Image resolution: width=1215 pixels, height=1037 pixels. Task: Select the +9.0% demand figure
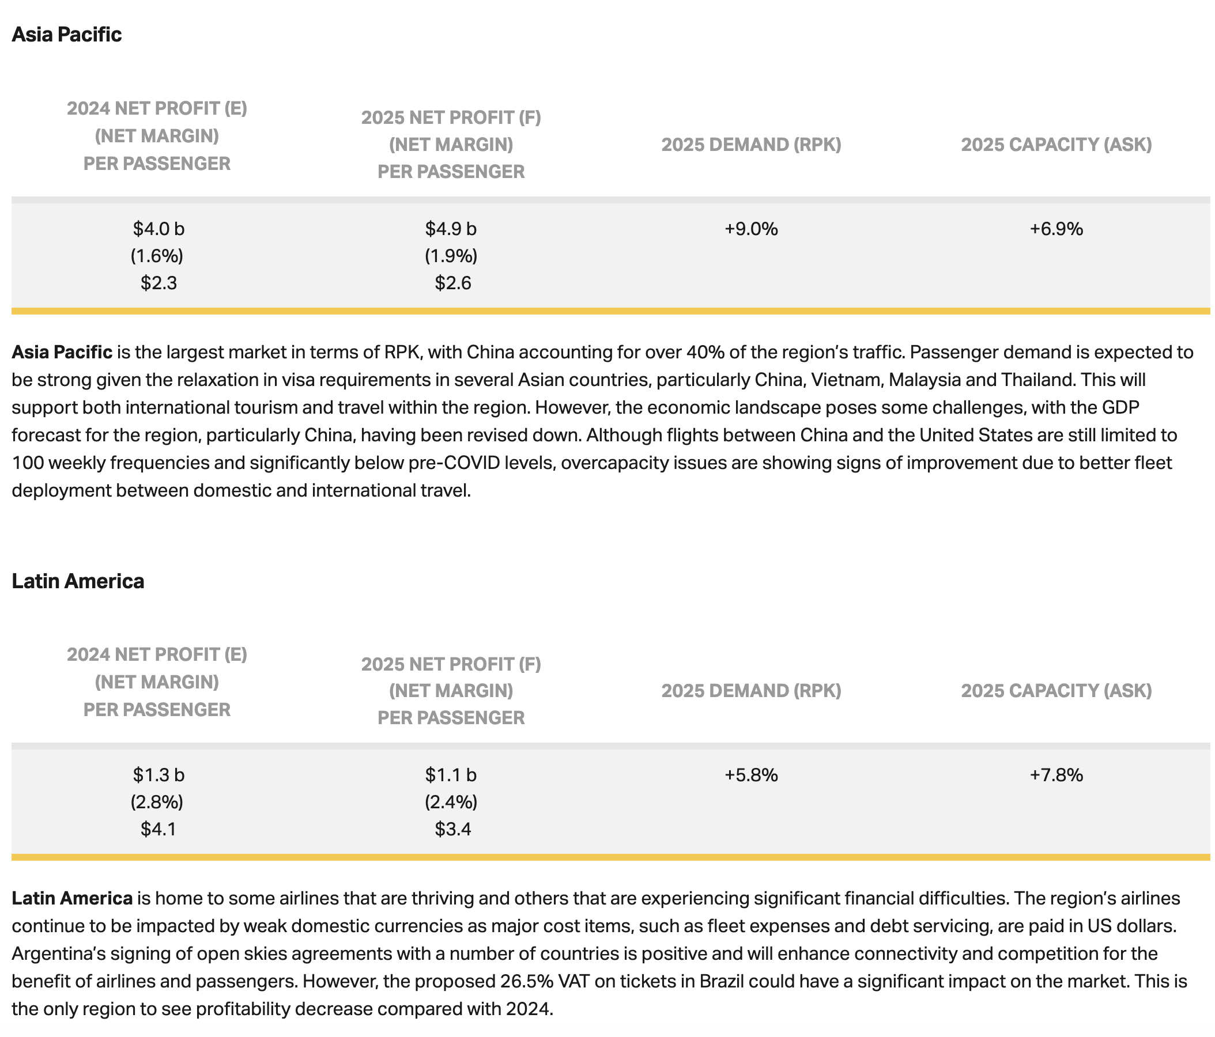(750, 229)
